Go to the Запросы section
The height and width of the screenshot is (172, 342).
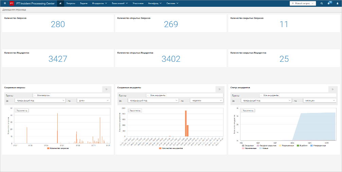click(70, 3)
